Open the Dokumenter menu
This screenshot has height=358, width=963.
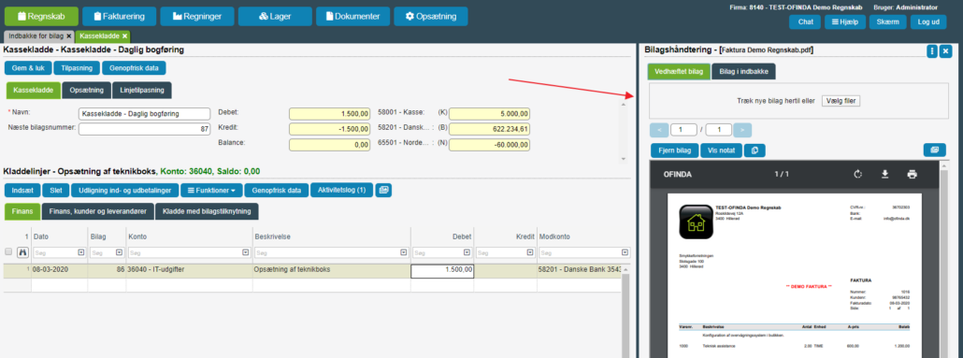coord(353,17)
